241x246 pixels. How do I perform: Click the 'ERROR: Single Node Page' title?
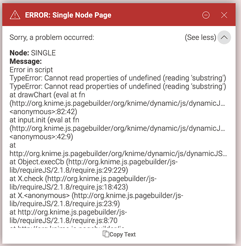coord(68,15)
